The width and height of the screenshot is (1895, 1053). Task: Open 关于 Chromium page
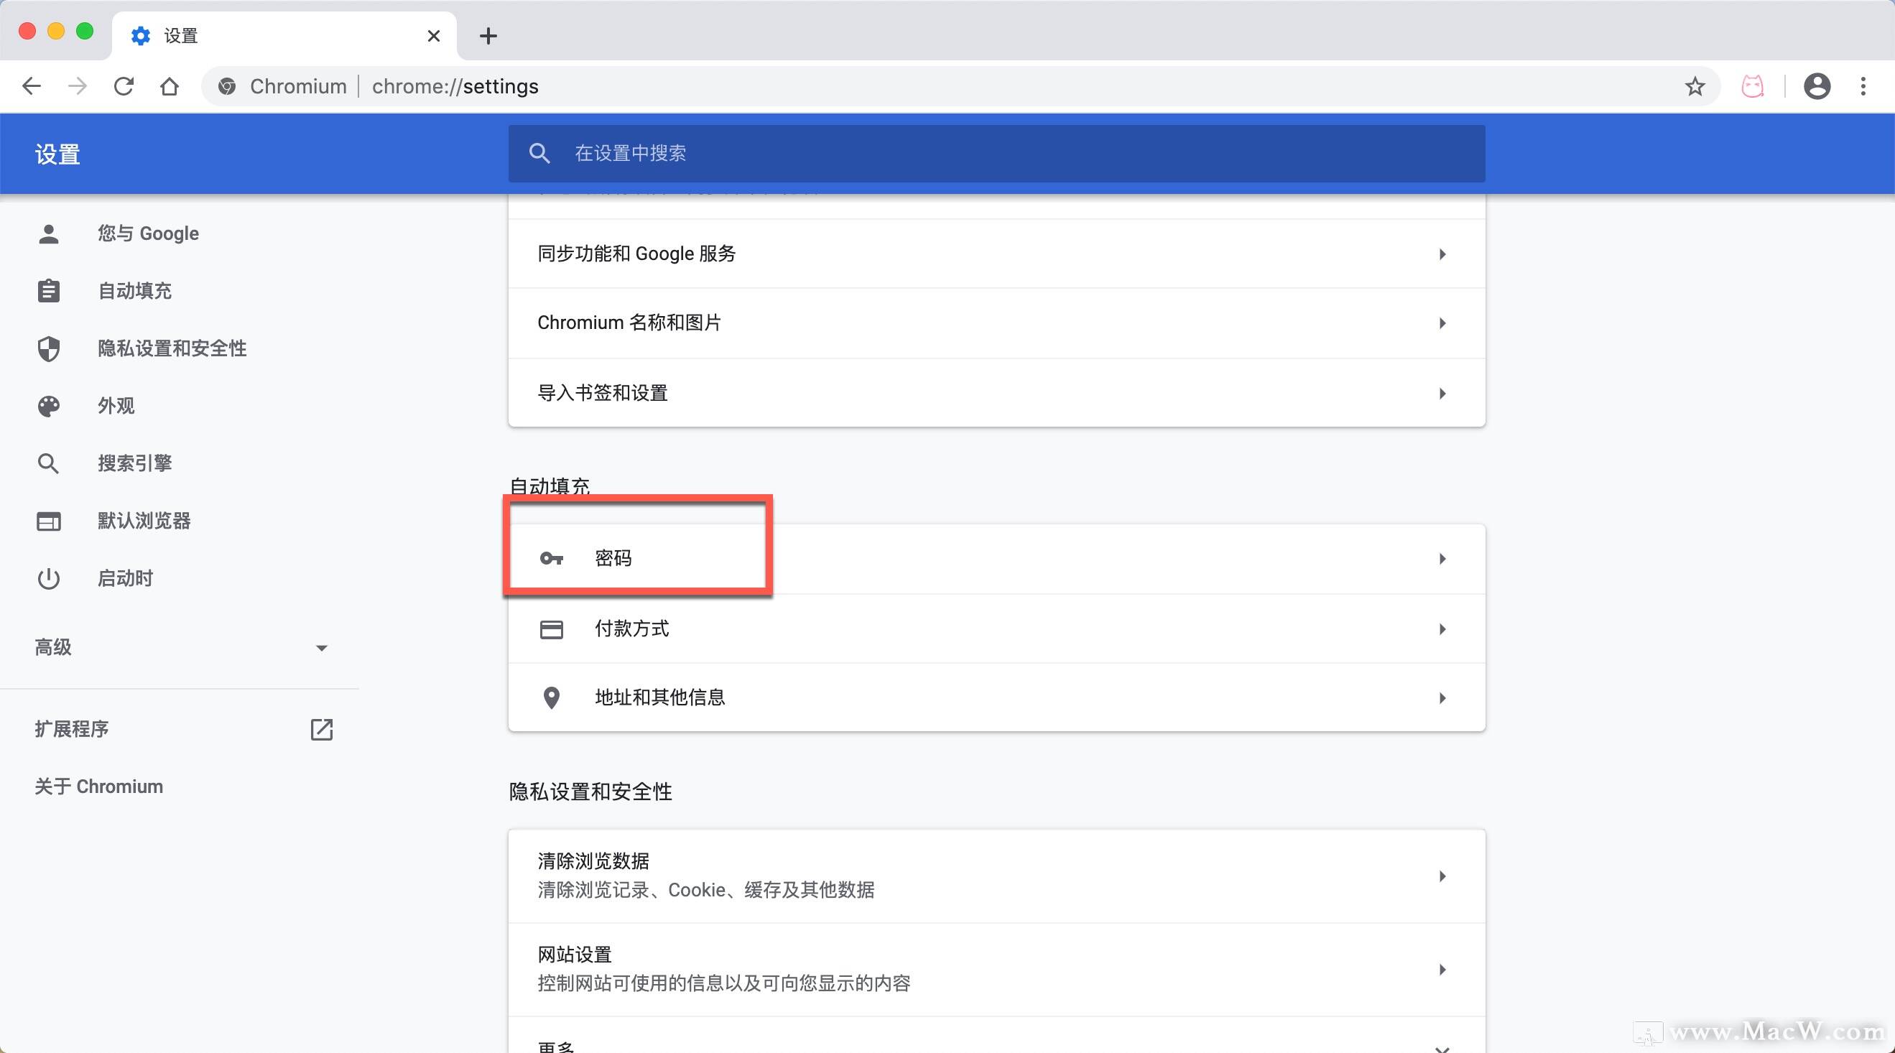(x=98, y=786)
